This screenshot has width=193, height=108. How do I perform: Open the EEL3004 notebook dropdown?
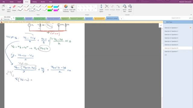[11, 19]
